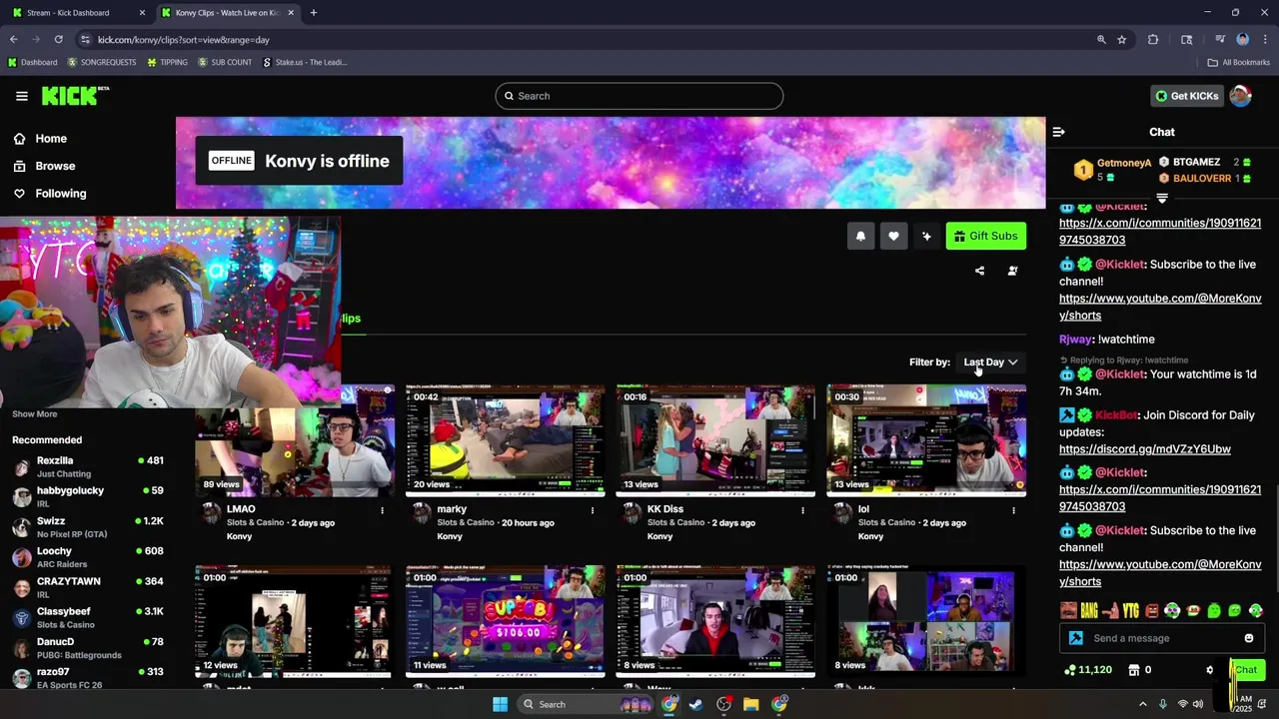Click the Gift Subs button
This screenshot has height=719, width=1279.
(x=986, y=236)
